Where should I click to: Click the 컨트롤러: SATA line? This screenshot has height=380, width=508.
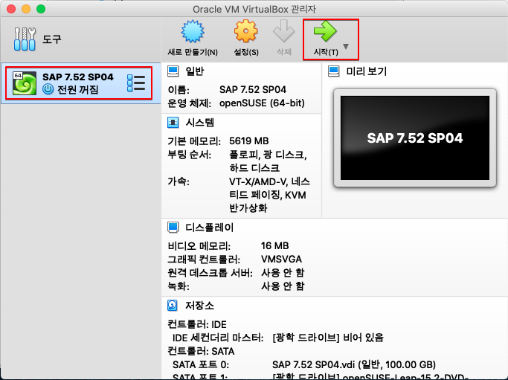point(201,351)
